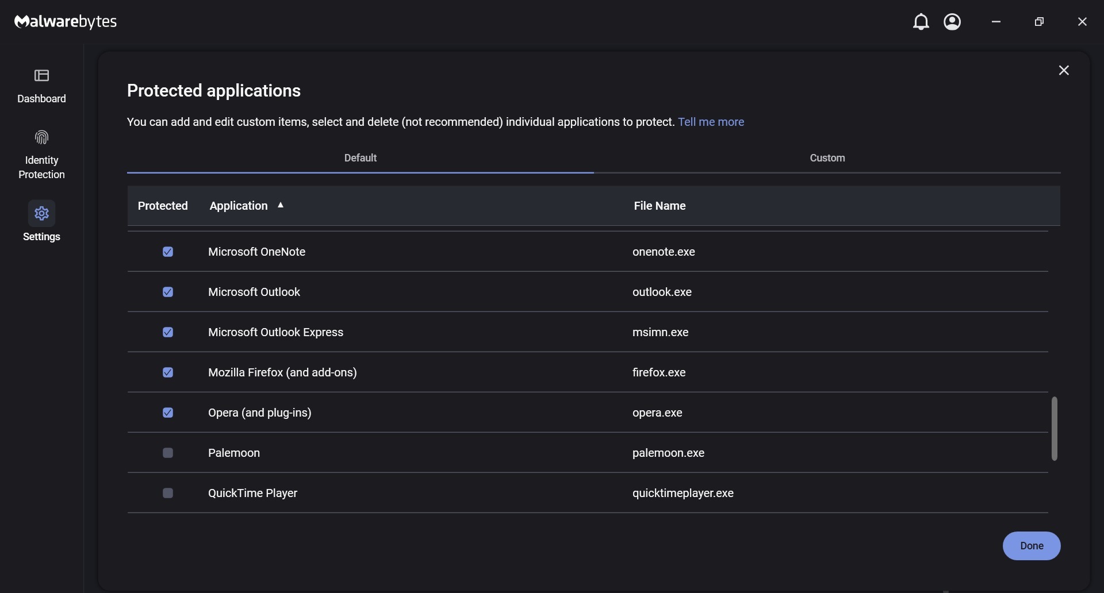Click quicktimeplayer.exe file name
This screenshot has width=1104, height=593.
683,493
